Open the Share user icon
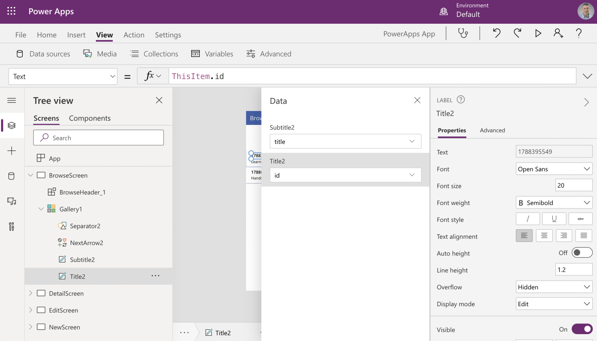This screenshot has height=341, width=597. pos(558,34)
